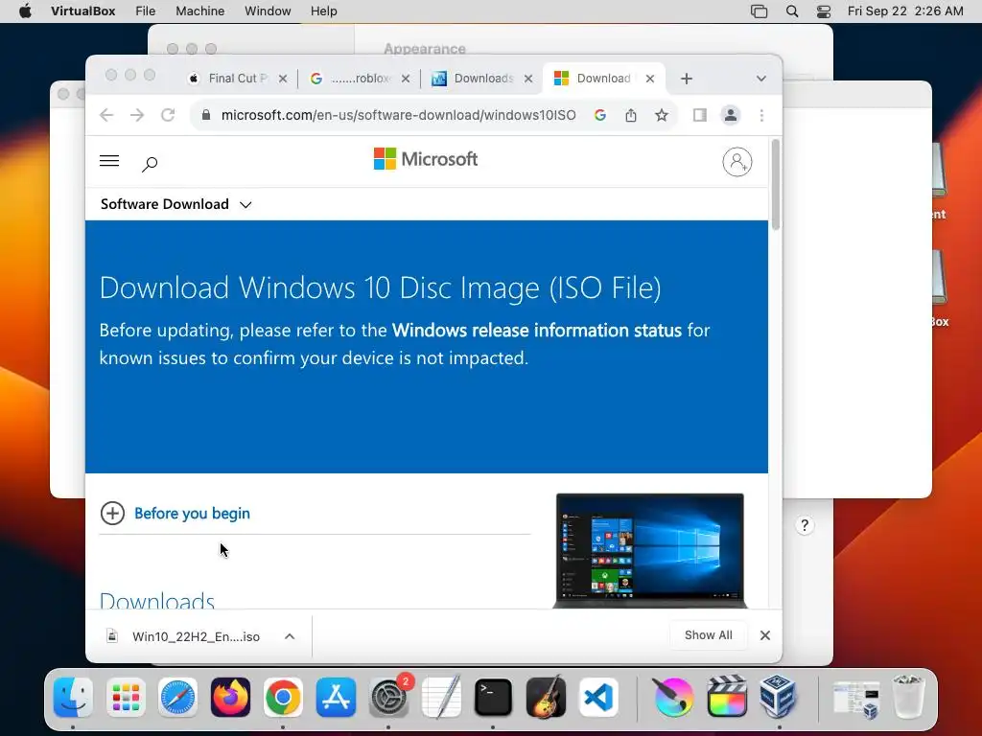Toggle the Chrome side panel
Viewport: 982px width, 736px height.
[699, 115]
